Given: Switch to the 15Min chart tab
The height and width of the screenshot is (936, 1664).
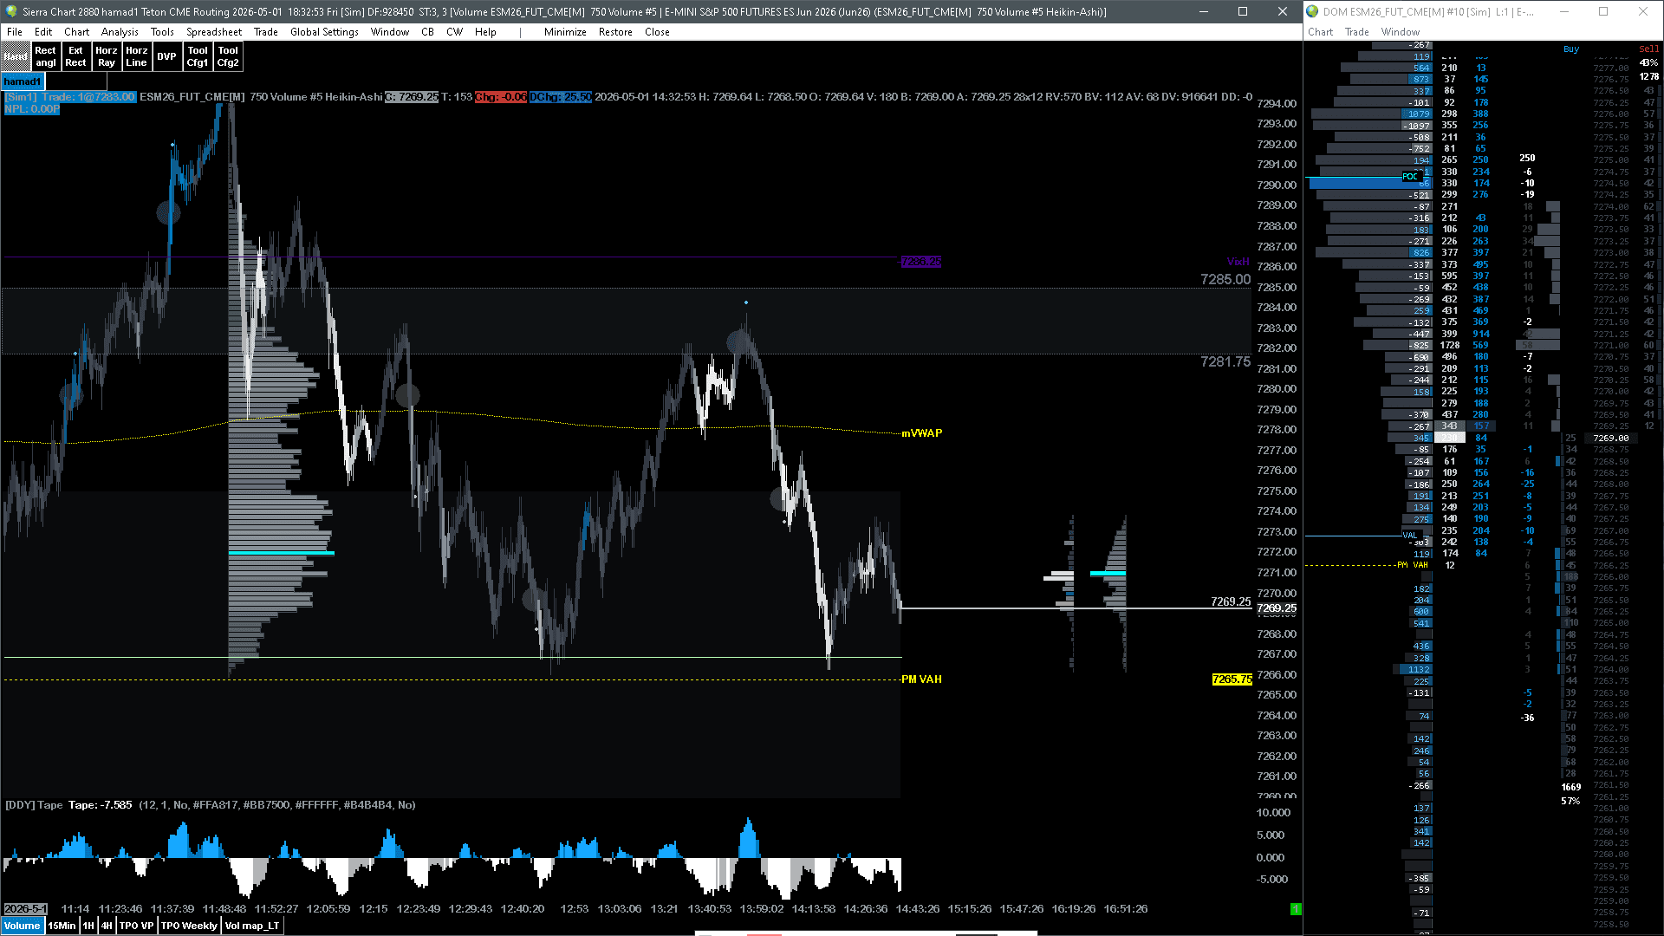Looking at the screenshot, I should tap(62, 926).
